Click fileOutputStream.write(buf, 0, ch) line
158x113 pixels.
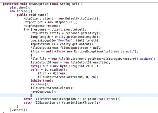(x=68, y=77)
